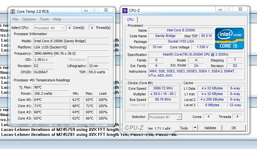Viewport: 257px width, 149px height.
Task: Click the Instructions list MMX, SSE, SSE2
Action: tap(196, 73)
